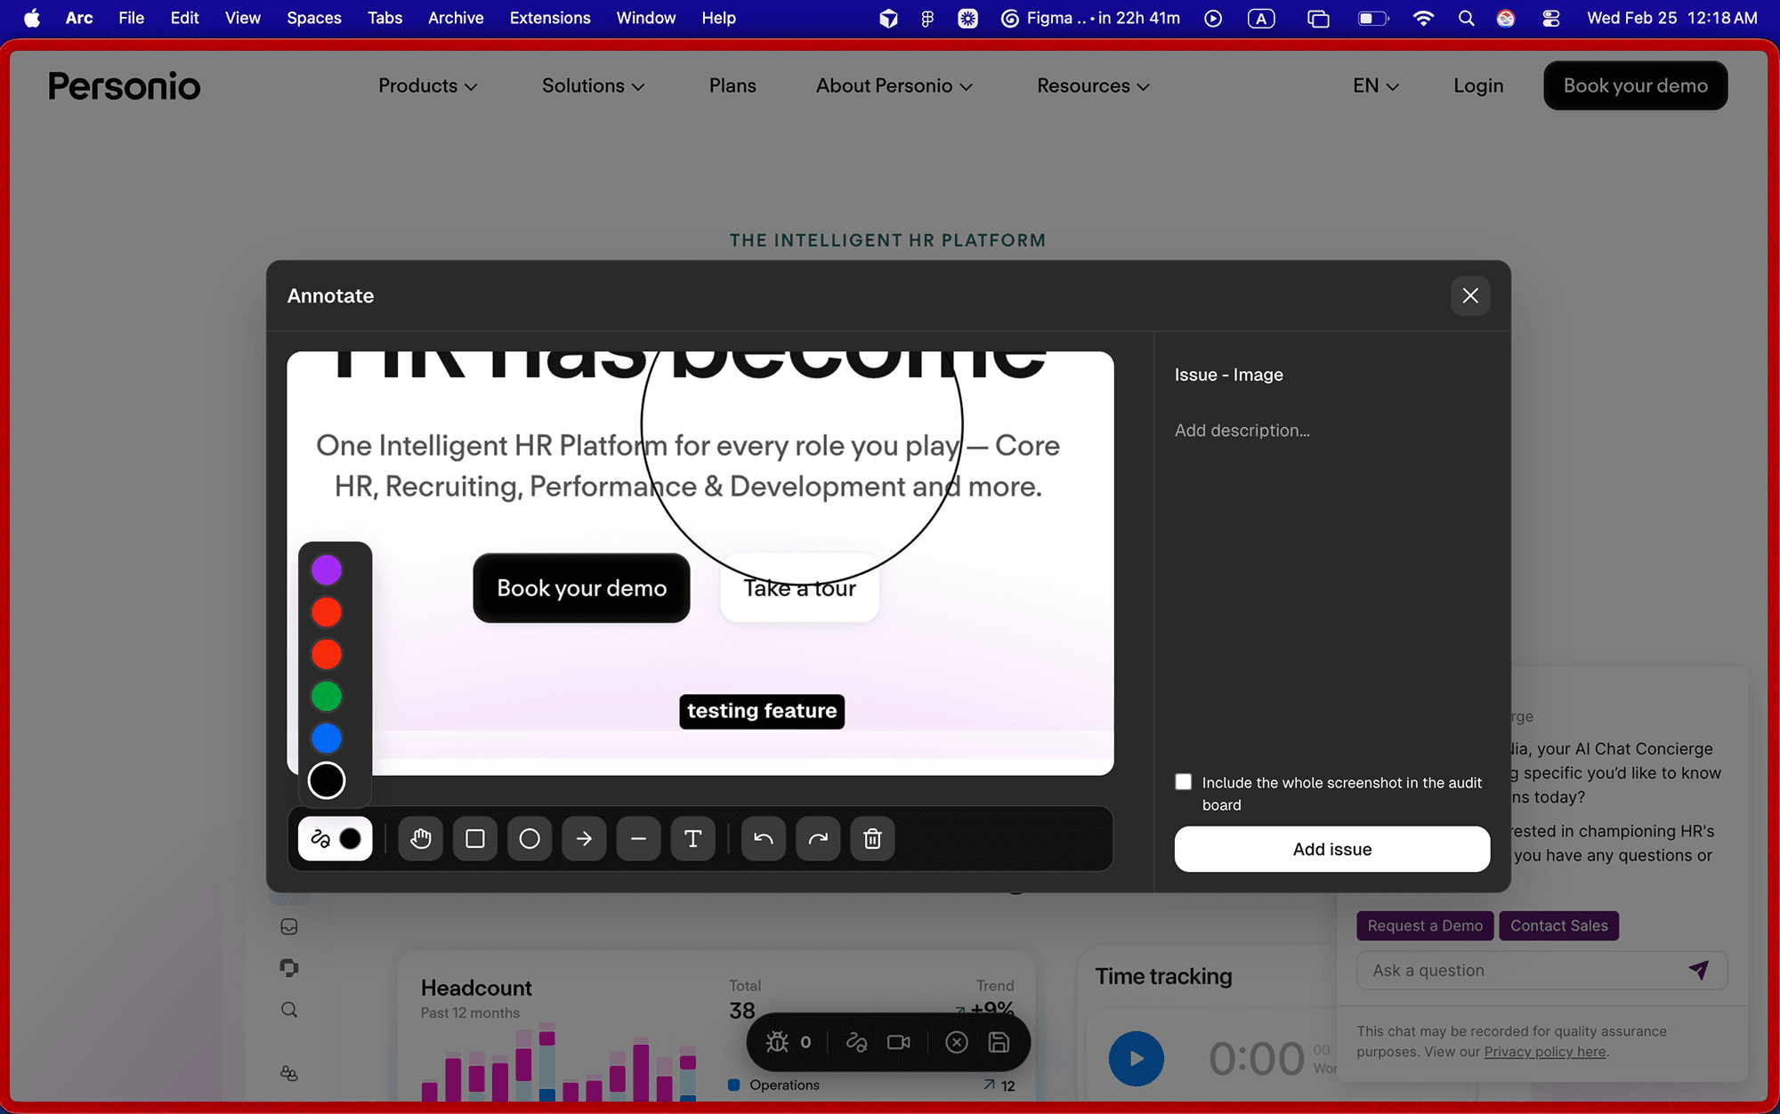This screenshot has height=1114, width=1780.
Task: Delete annotations with trash icon
Action: click(x=872, y=838)
